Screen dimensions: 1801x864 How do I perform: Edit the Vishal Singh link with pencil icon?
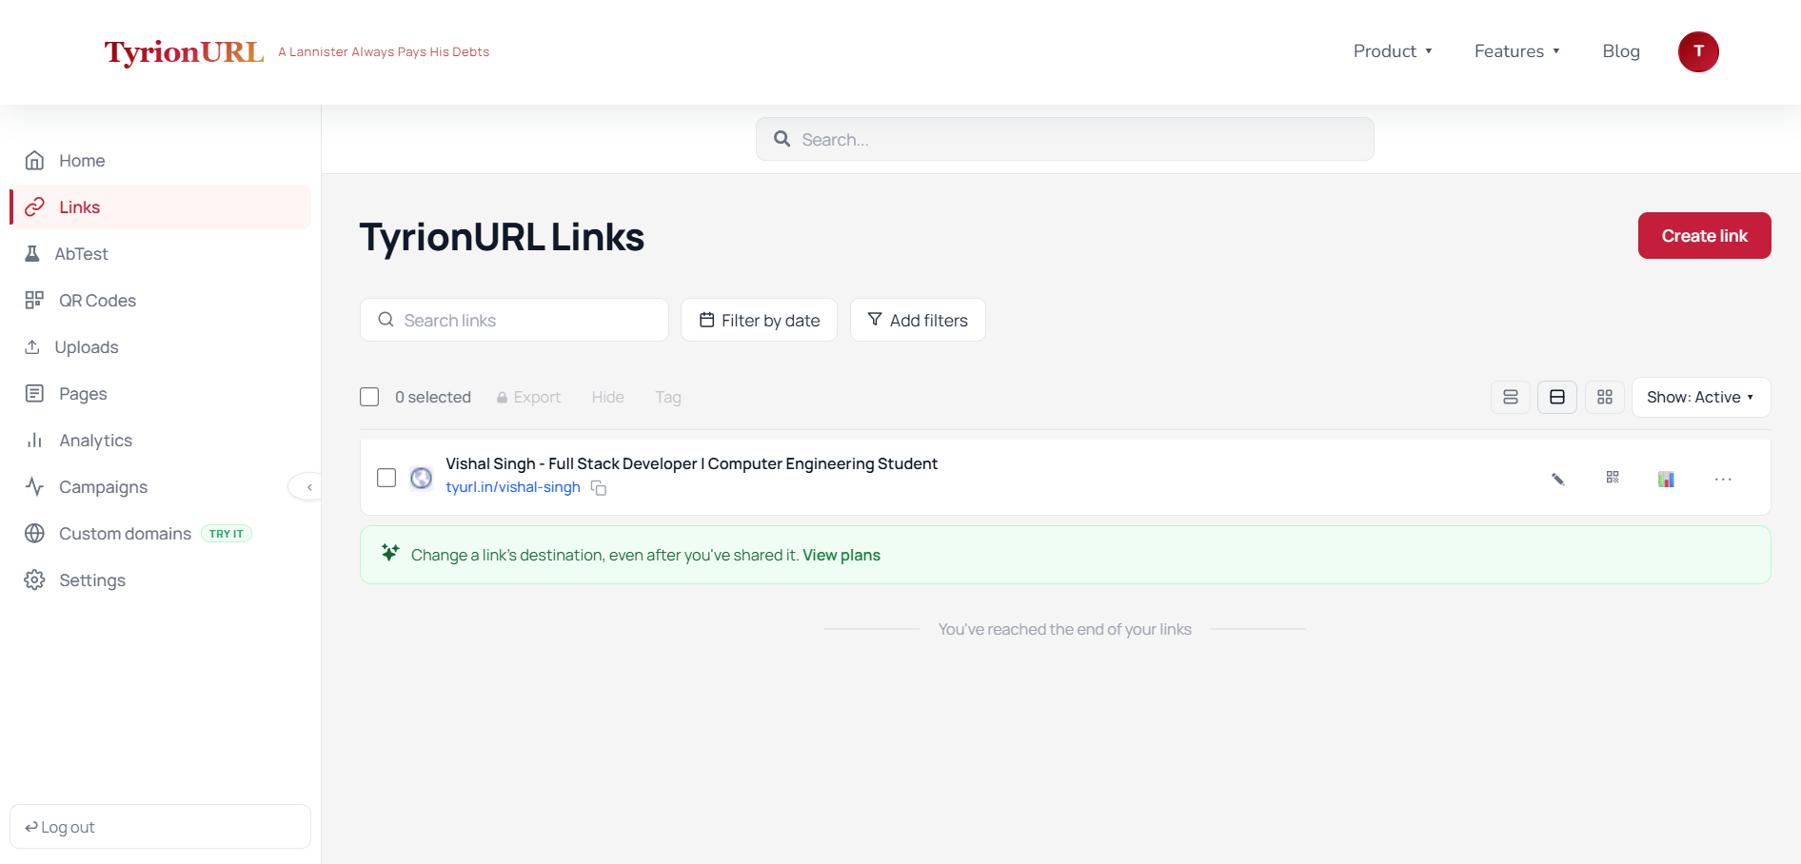1558,479
